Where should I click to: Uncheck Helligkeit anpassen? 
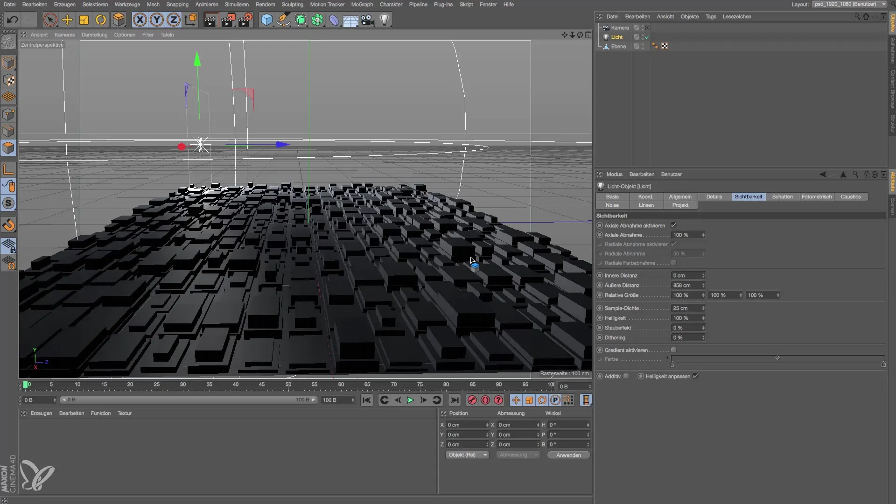[695, 376]
